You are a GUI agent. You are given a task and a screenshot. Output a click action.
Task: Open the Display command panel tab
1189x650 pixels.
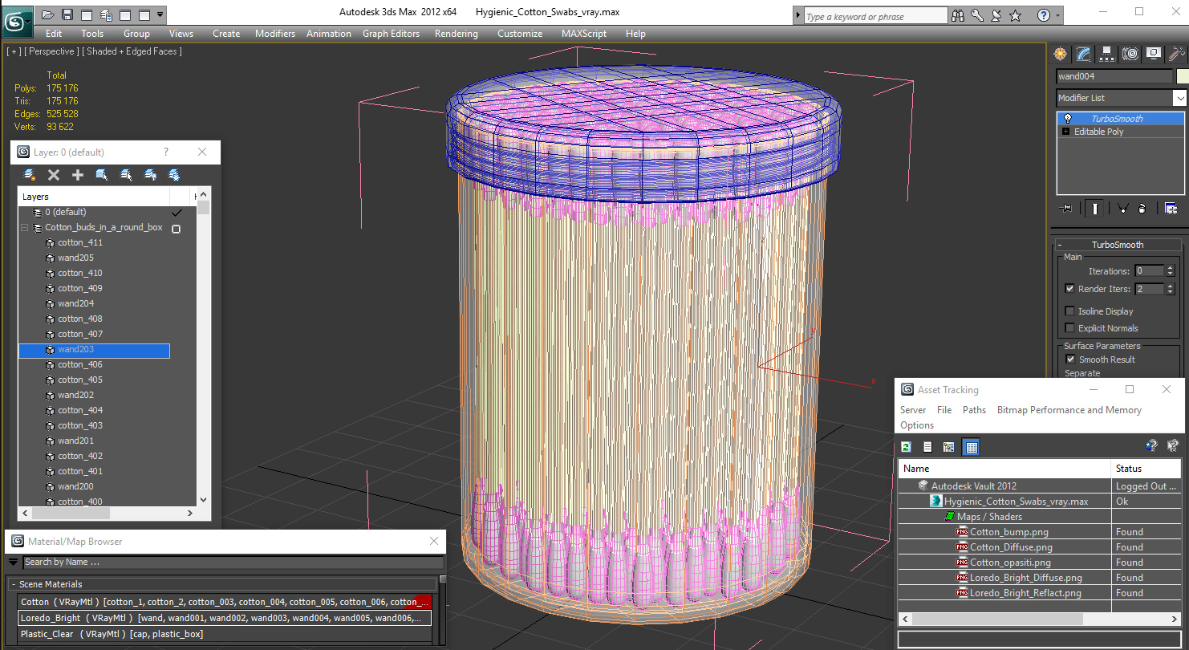pyautogui.click(x=1154, y=54)
